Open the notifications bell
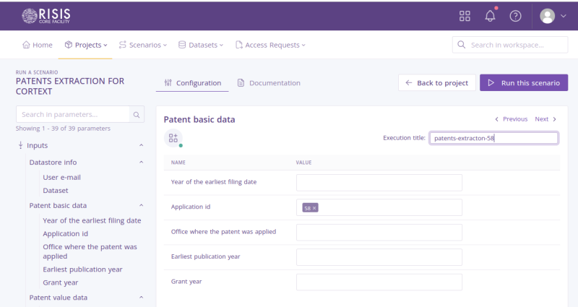This screenshot has width=578, height=307. (490, 16)
